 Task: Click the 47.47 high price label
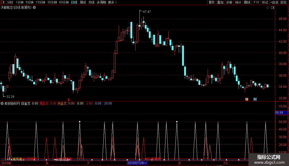pos(147,12)
